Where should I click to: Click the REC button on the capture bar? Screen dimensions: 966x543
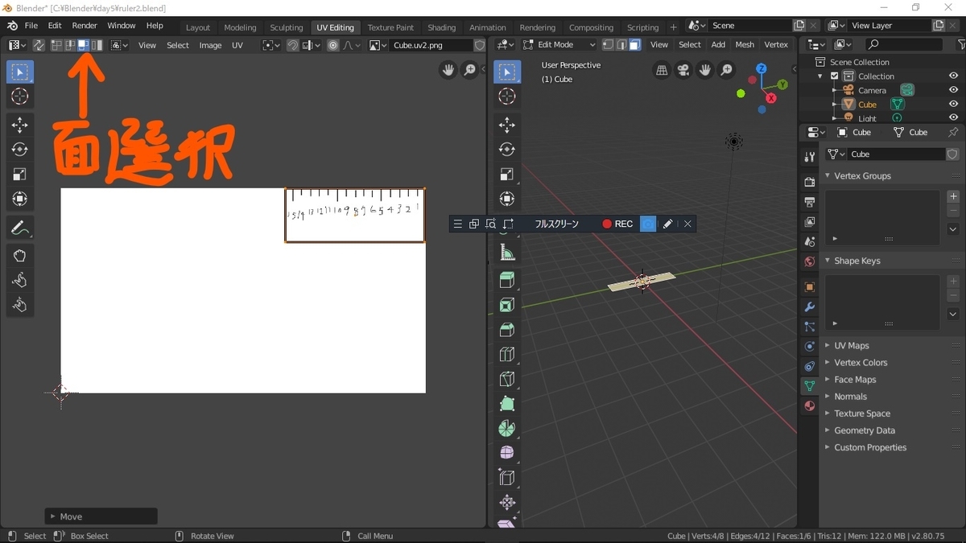[617, 224]
